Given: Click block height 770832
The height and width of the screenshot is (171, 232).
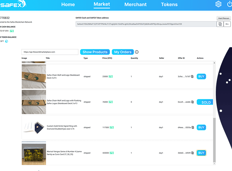Looking at the screenshot, I should (x=5, y=18).
